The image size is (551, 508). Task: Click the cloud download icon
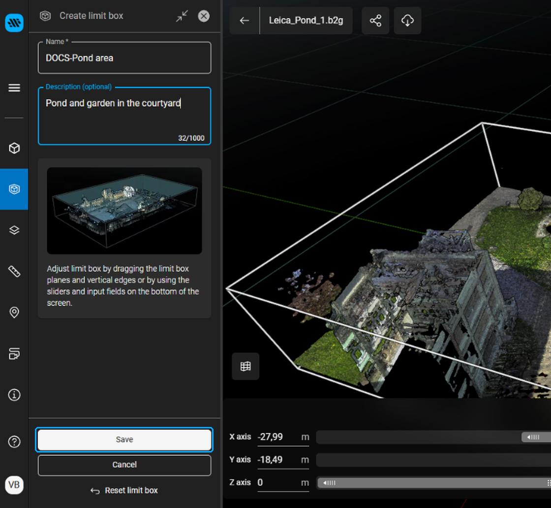point(407,20)
